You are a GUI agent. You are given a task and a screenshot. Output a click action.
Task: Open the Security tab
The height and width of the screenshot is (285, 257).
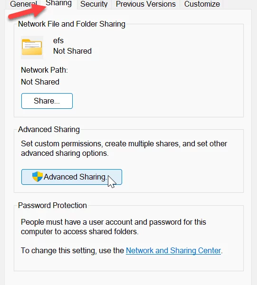pos(94,4)
